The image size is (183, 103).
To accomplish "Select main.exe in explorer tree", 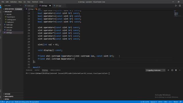I will coord(13,27).
